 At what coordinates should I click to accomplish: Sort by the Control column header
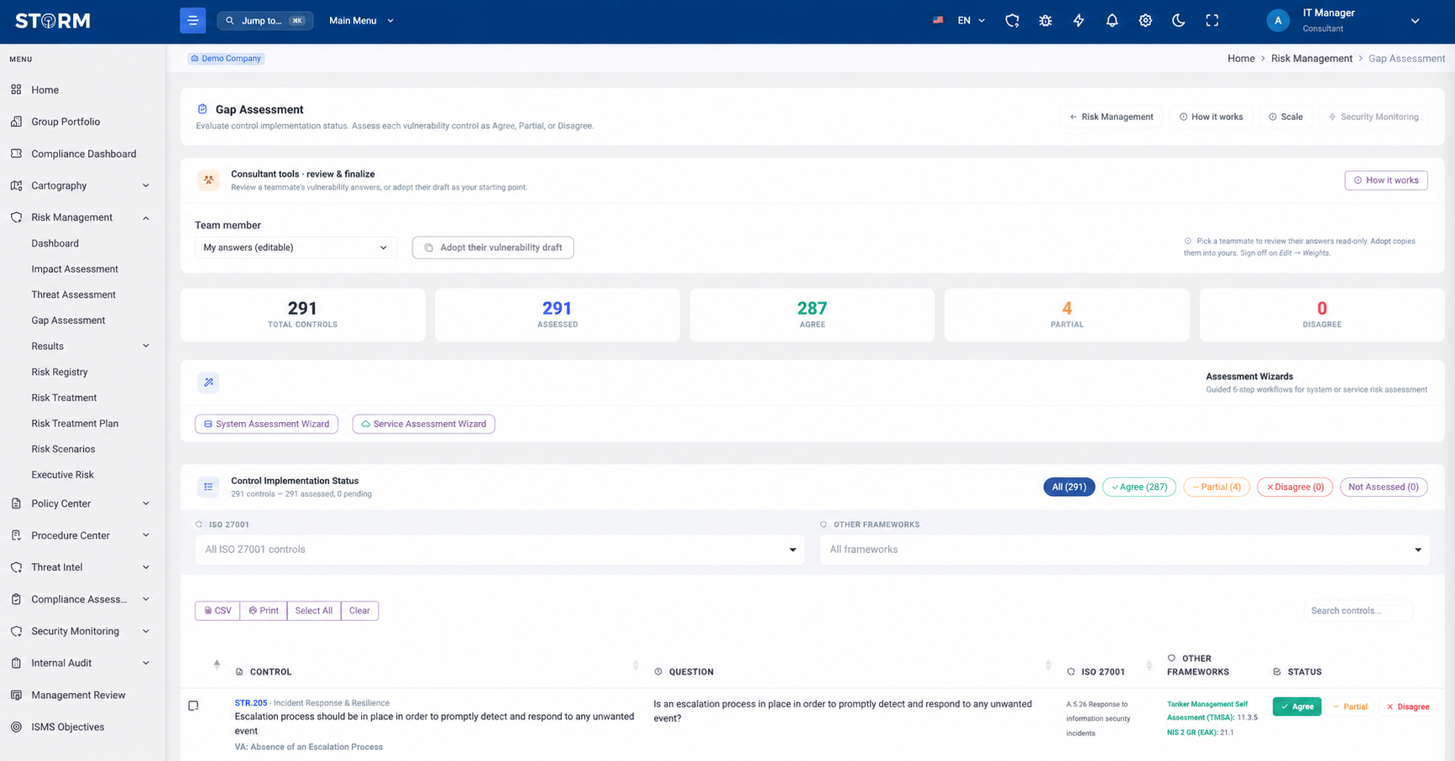pos(270,672)
